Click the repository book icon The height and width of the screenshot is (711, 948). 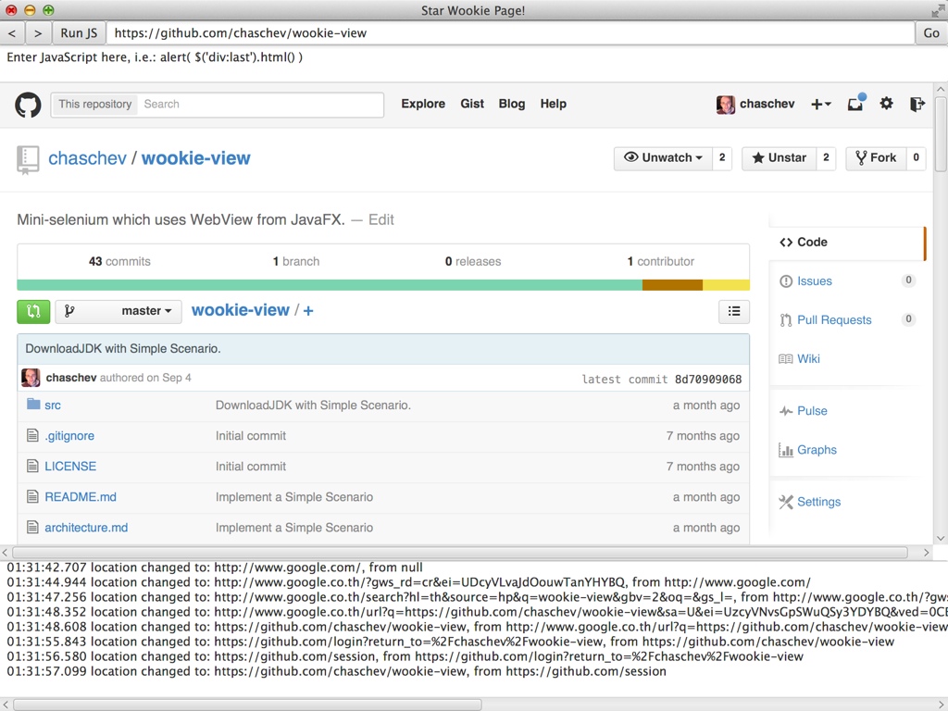tap(28, 159)
